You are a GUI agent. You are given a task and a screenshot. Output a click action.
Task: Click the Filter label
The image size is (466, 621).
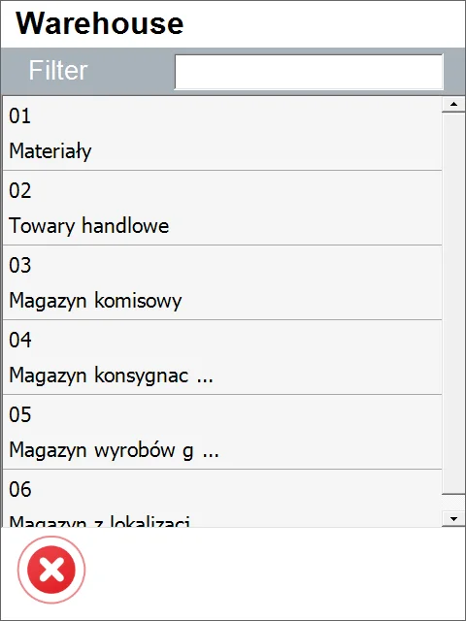(x=58, y=71)
